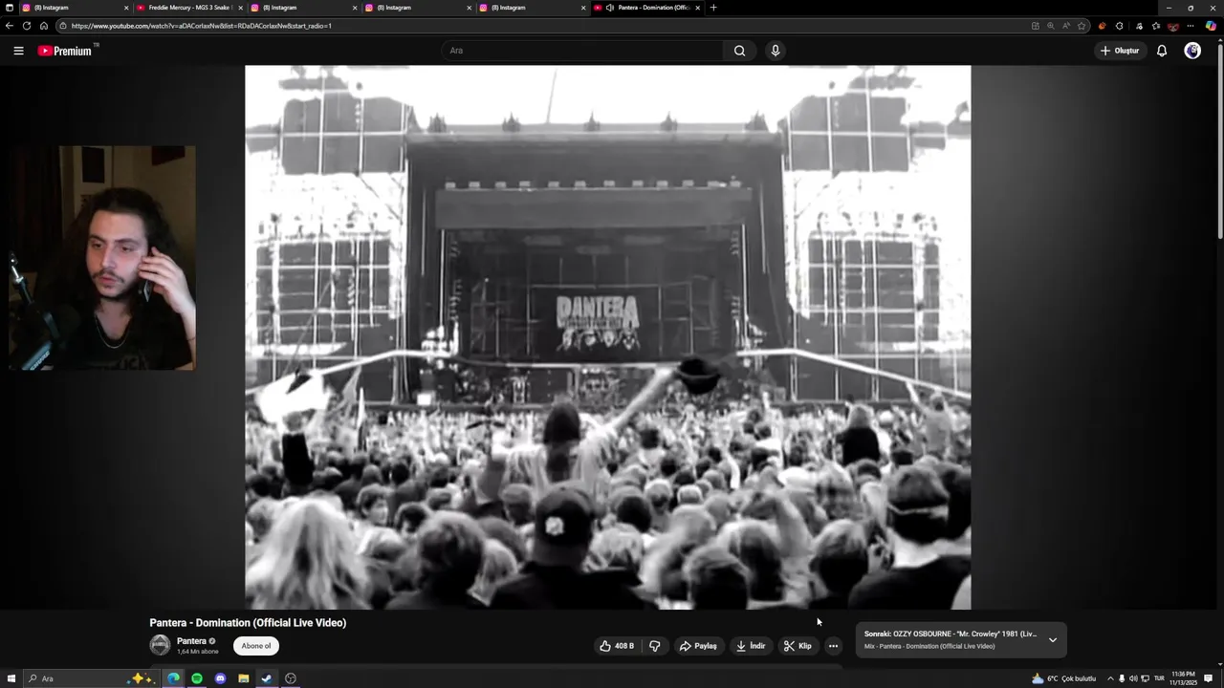Dislike the video with thumbs-down
Screen dimensions: 1224x688
655,646
